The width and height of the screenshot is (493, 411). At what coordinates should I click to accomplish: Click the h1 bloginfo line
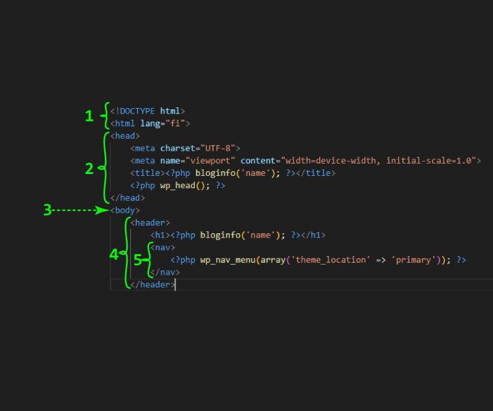(x=238, y=235)
